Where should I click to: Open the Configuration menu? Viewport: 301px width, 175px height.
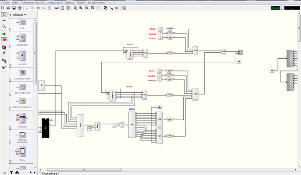tap(55, 3)
